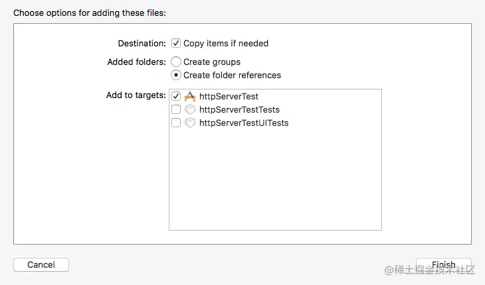This screenshot has height=285, width=485.
Task: Select the httpServerTestUITests target name
Action: click(x=244, y=123)
